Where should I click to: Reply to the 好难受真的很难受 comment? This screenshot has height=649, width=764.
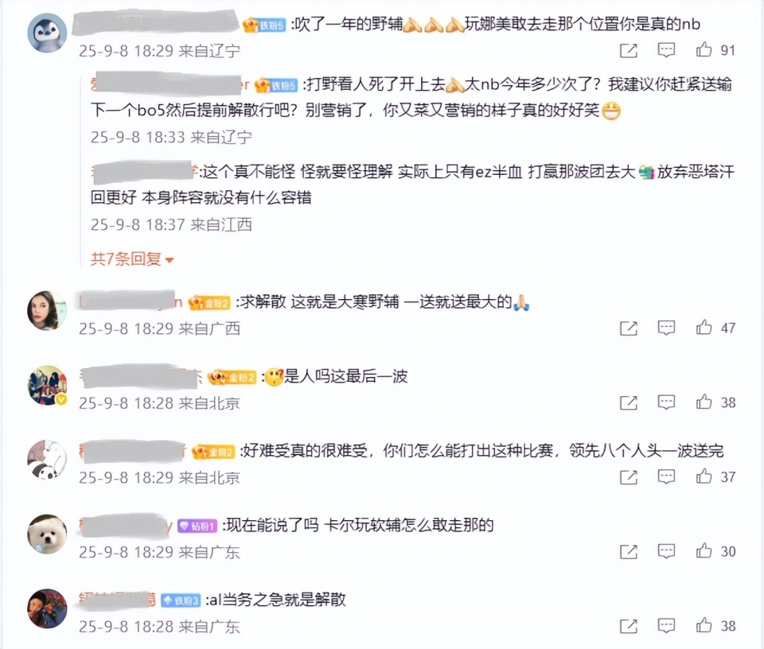tap(666, 476)
